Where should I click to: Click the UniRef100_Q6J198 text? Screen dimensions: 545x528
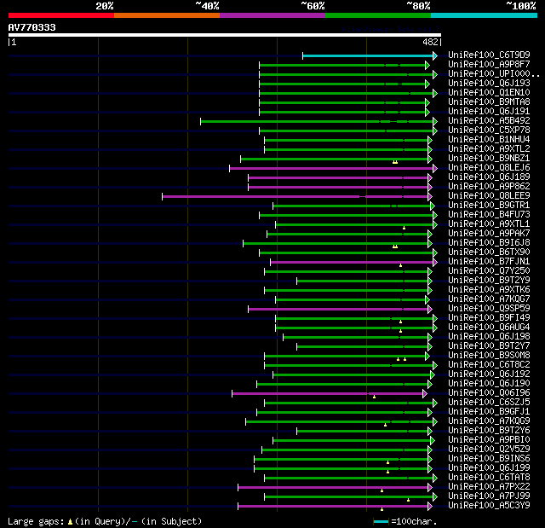point(489,337)
